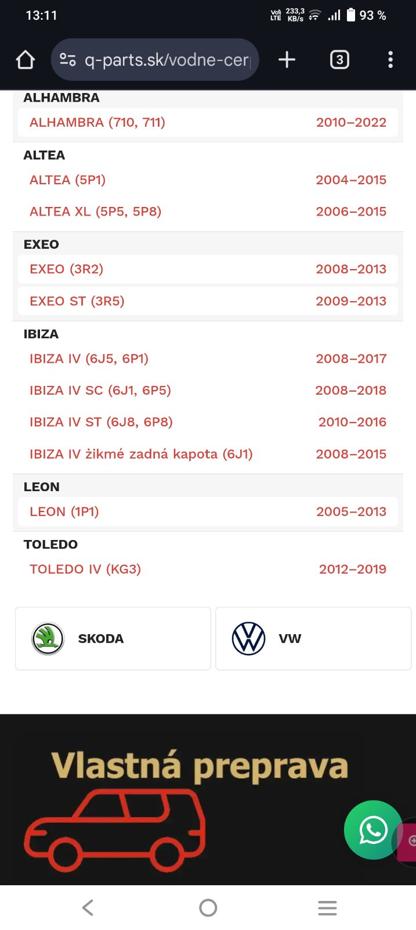Open the browser three-dot menu
This screenshot has height=930, width=416.
point(390,60)
